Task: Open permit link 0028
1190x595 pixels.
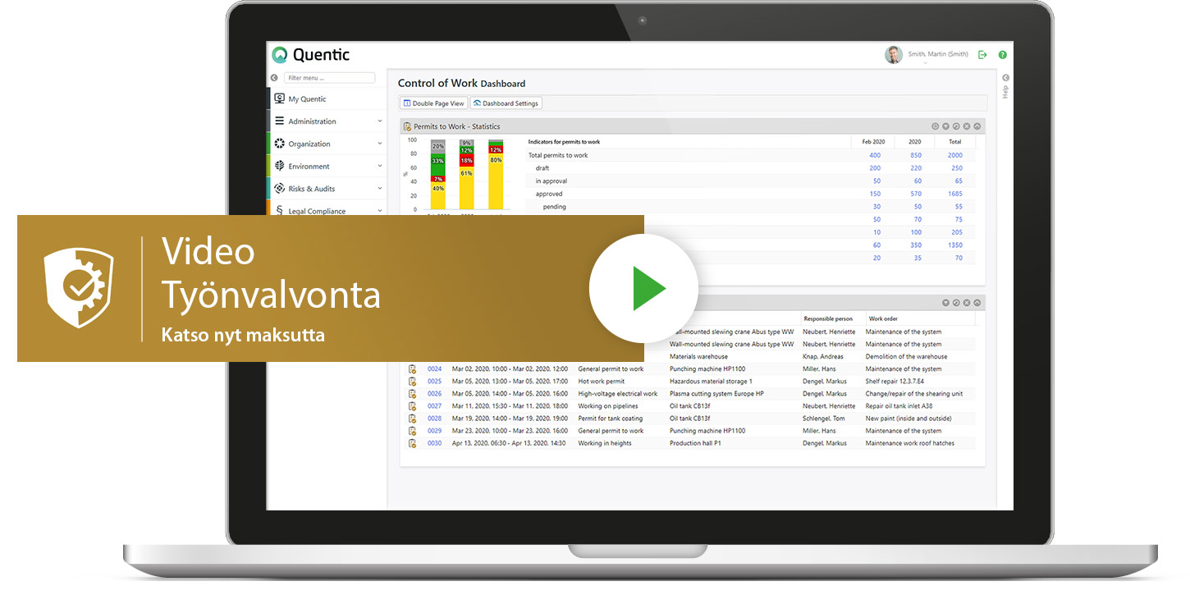Action: (x=434, y=419)
